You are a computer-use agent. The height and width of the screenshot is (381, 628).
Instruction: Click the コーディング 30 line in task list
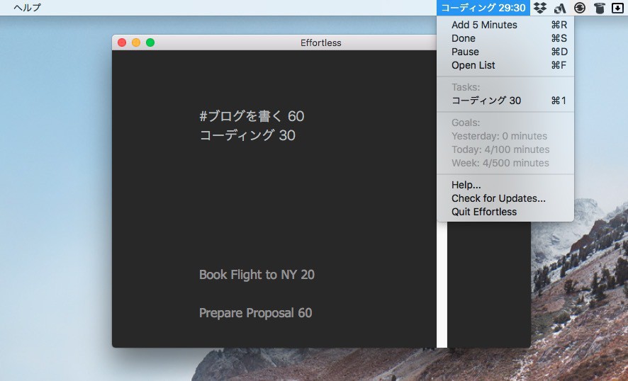coord(247,135)
